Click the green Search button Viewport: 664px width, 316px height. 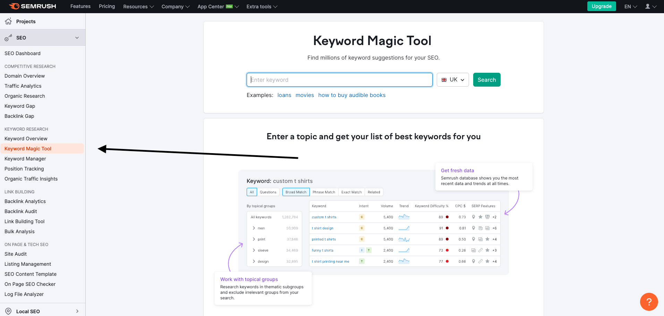click(487, 80)
